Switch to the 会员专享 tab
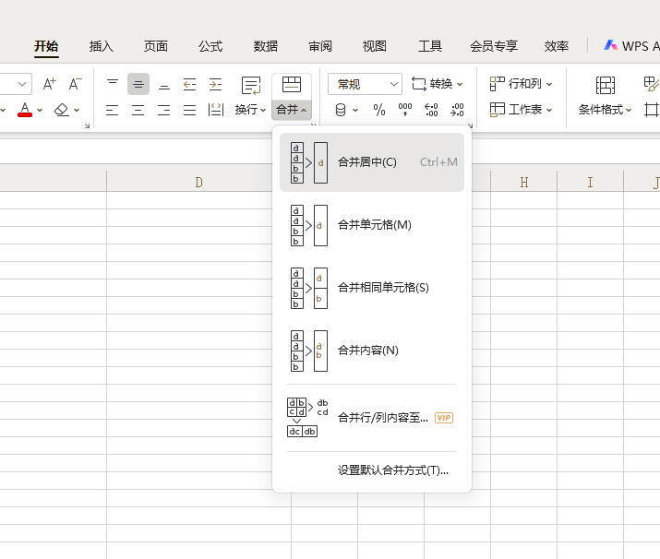 (494, 46)
